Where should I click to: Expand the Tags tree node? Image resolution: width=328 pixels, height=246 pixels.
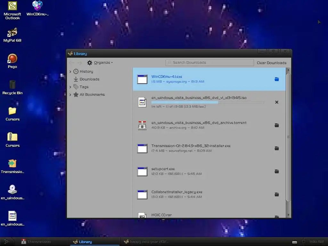(x=70, y=87)
